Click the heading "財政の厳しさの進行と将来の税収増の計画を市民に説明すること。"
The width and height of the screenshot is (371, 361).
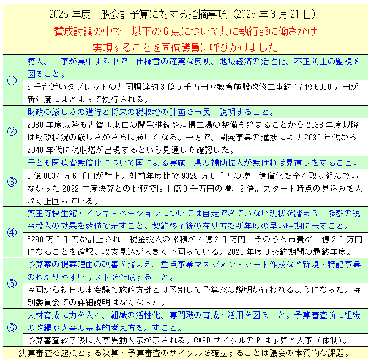pyautogui.click(x=151, y=112)
